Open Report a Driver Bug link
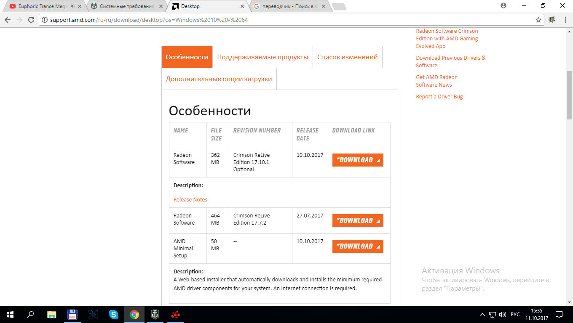This screenshot has height=323, width=573. click(439, 96)
